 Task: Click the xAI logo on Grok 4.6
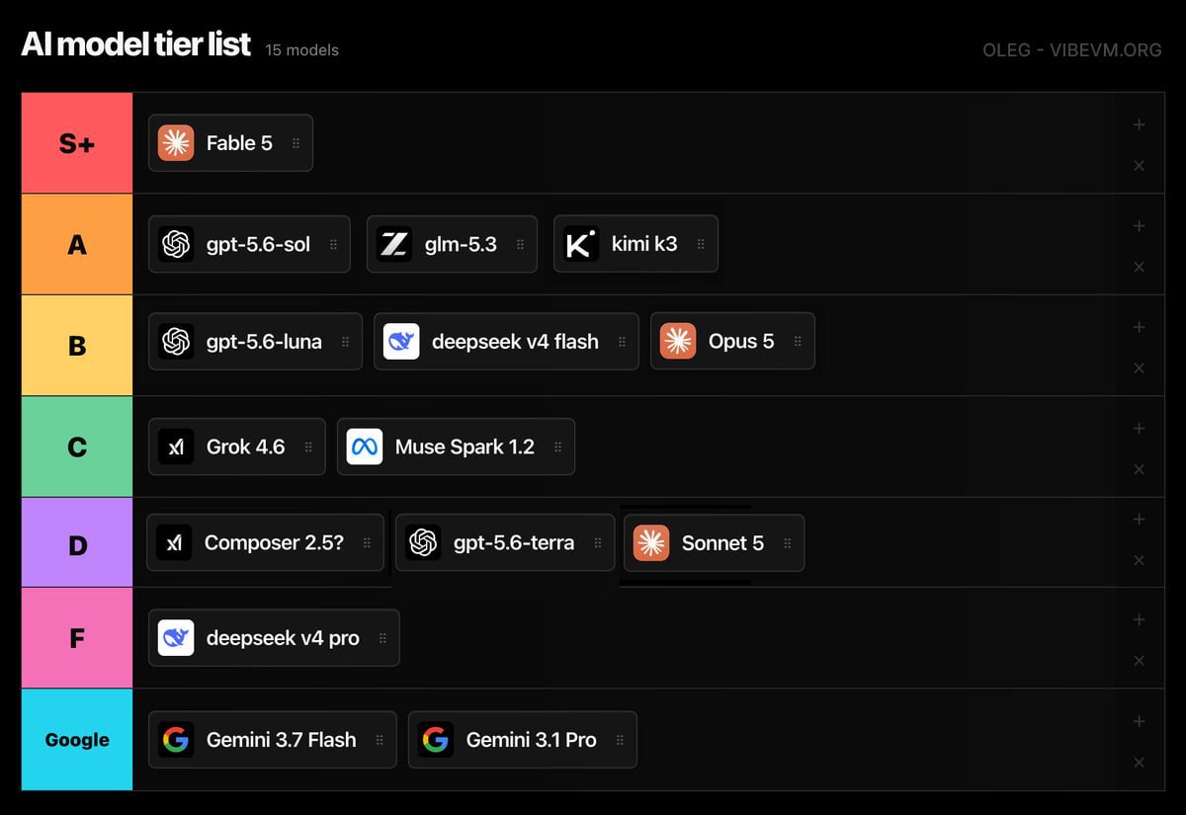click(176, 447)
